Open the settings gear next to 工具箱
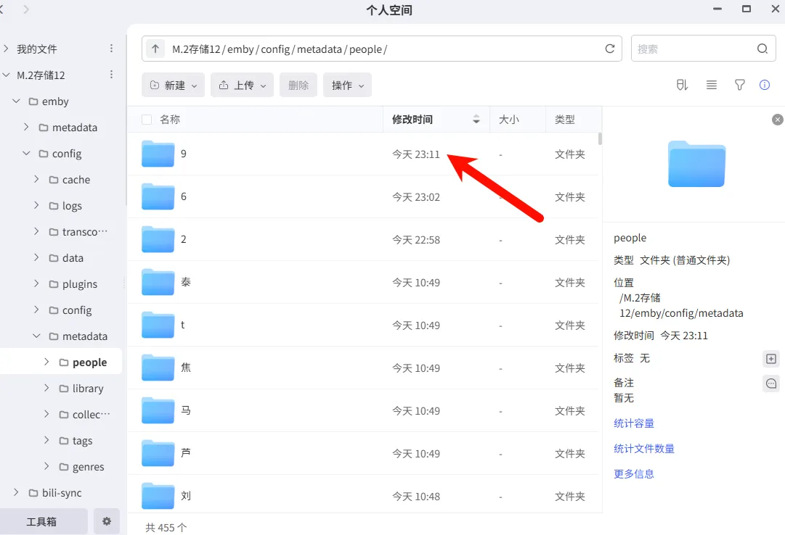 [x=107, y=521]
